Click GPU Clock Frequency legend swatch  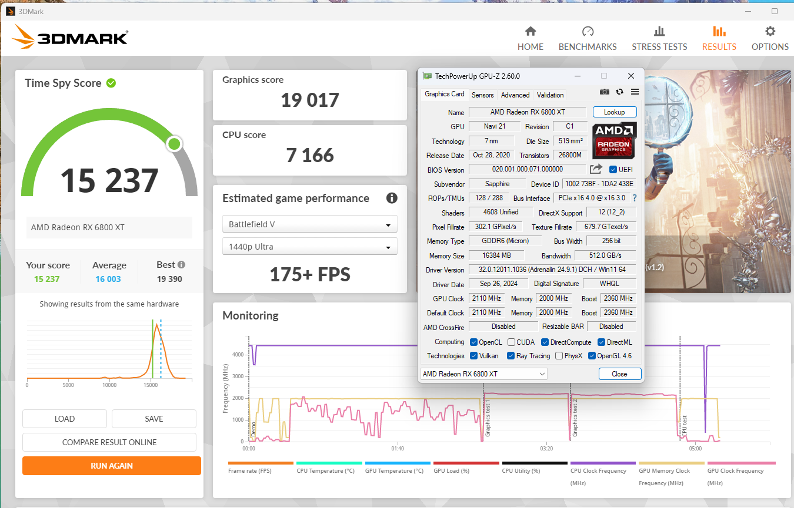740,463
